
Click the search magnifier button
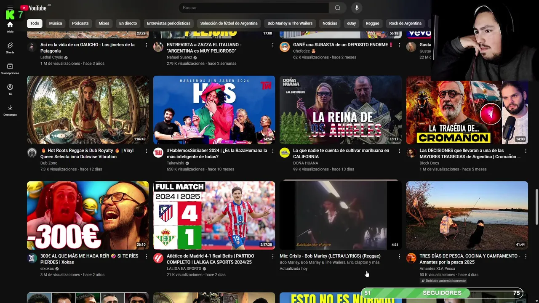coord(338,8)
